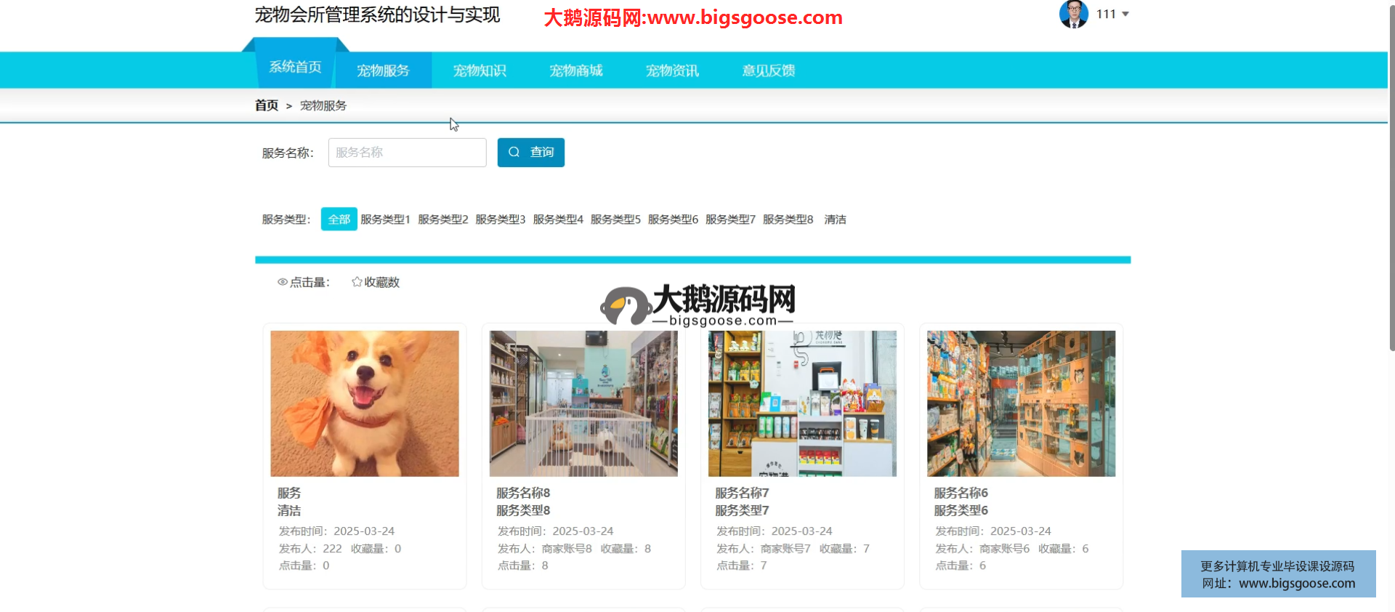Click 发布人: 商家账号6 text
This screenshot has width=1395, height=612.
[x=982, y=549]
